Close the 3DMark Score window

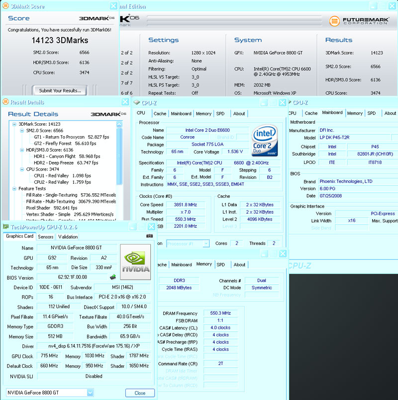pos(113,5)
